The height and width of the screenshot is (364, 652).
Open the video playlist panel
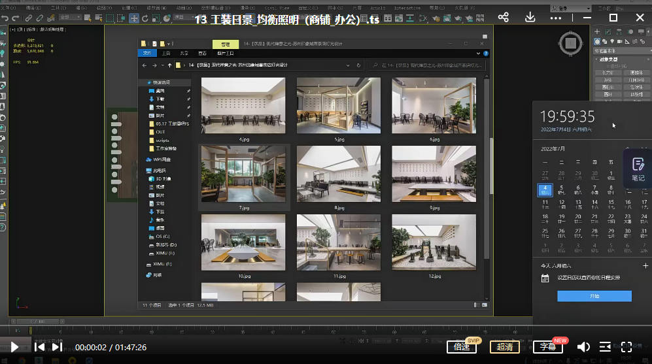[x=605, y=347]
